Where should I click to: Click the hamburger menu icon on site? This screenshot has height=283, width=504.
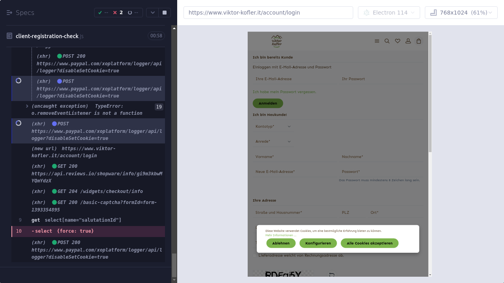[x=377, y=41]
